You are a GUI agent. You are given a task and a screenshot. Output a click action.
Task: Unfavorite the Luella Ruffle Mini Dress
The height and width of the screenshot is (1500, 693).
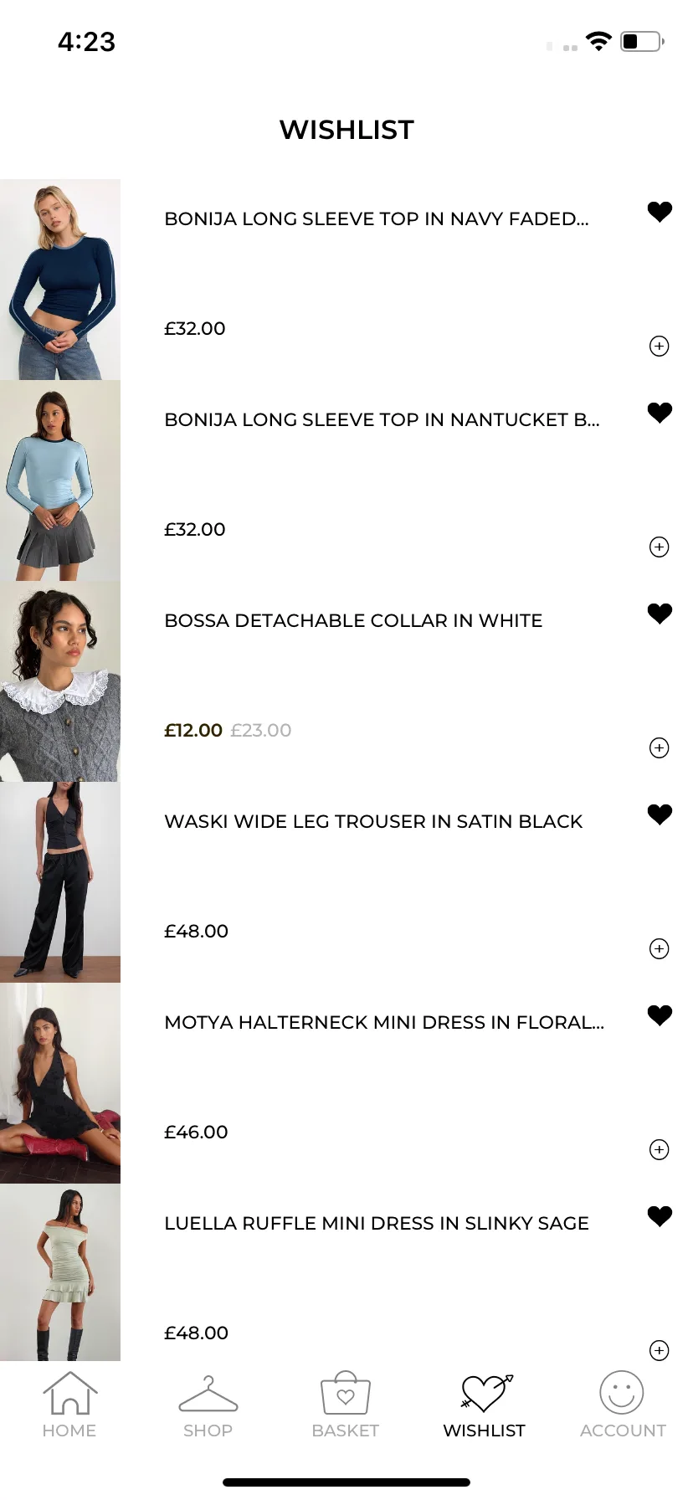(660, 1216)
